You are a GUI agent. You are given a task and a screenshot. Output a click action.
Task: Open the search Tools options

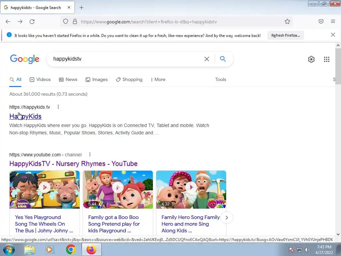coord(220,79)
